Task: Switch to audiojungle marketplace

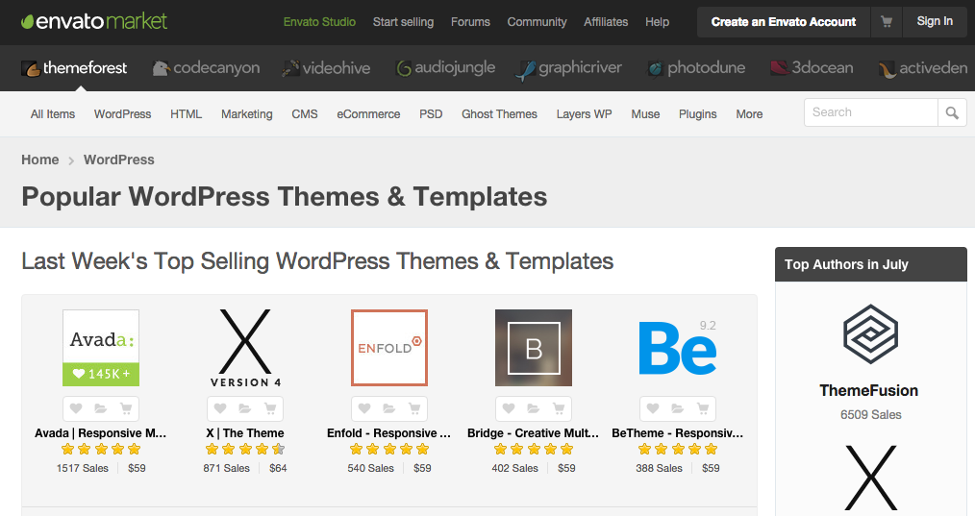Action: tap(446, 68)
